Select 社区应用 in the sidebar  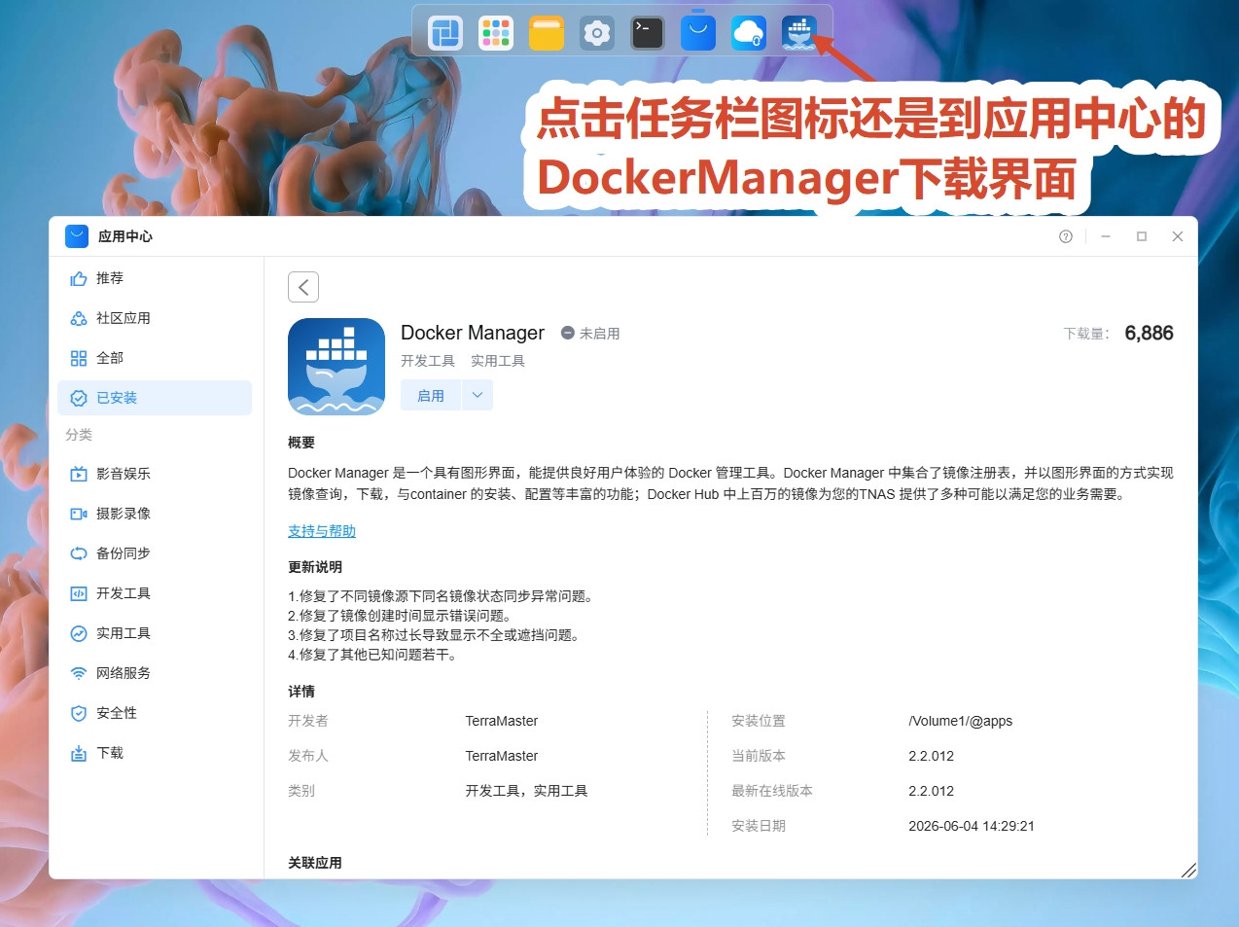(155, 319)
